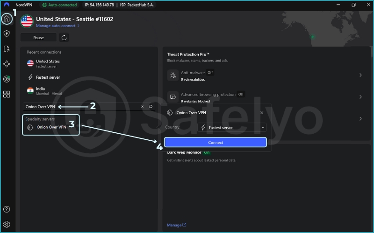
Task: Open Settings gear icon
Action: pyautogui.click(x=7, y=224)
